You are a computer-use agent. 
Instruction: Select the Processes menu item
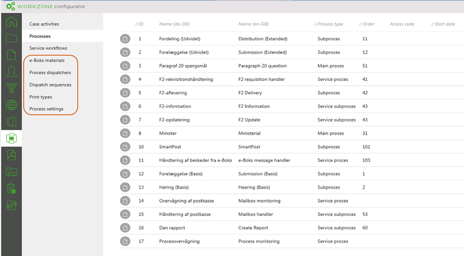40,36
